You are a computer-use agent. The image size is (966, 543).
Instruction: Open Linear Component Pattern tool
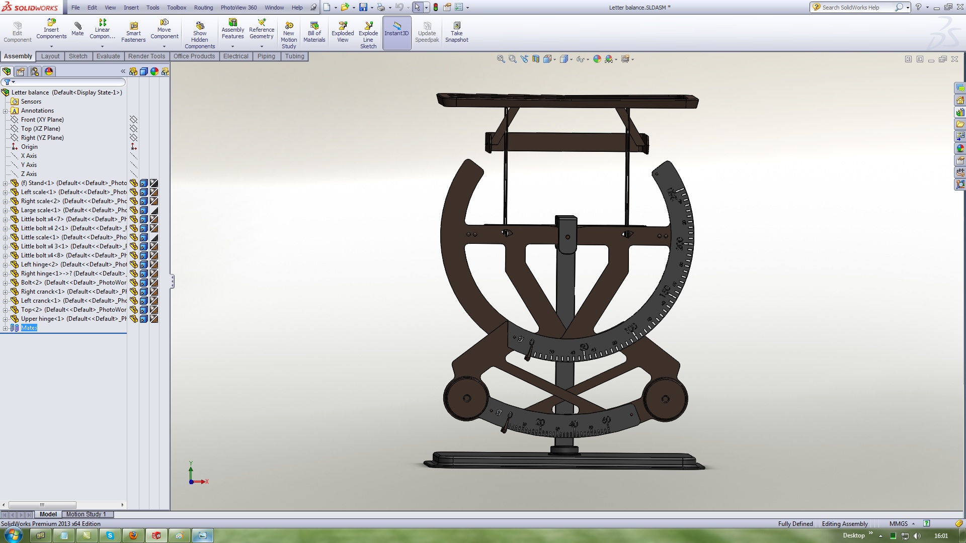tap(102, 29)
